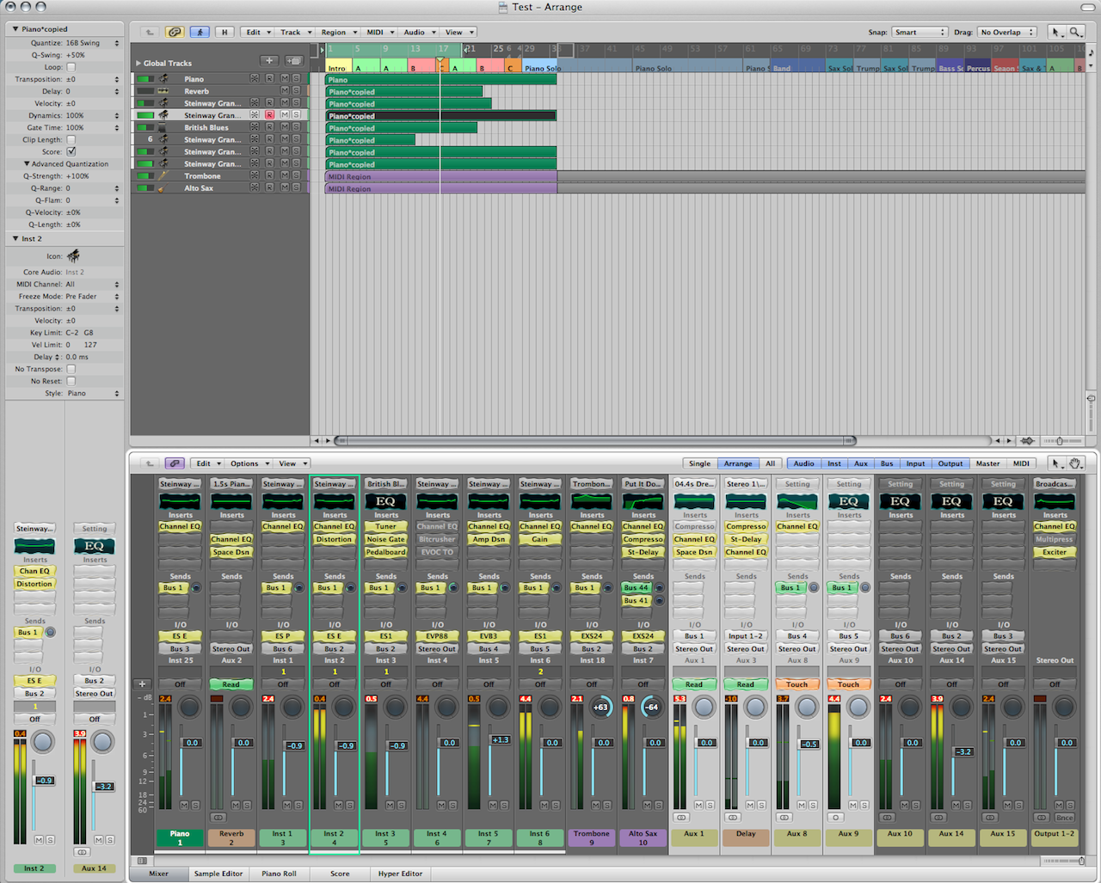
Task: Click the Piano track instrument icon
Action: tap(163, 79)
